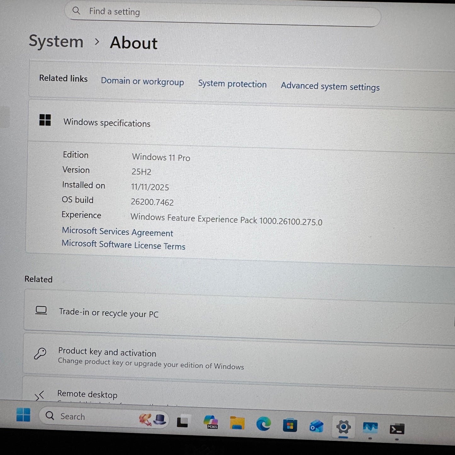The image size is (455, 455).
Task: Open Microsoft Software License Terms
Action: click(123, 245)
